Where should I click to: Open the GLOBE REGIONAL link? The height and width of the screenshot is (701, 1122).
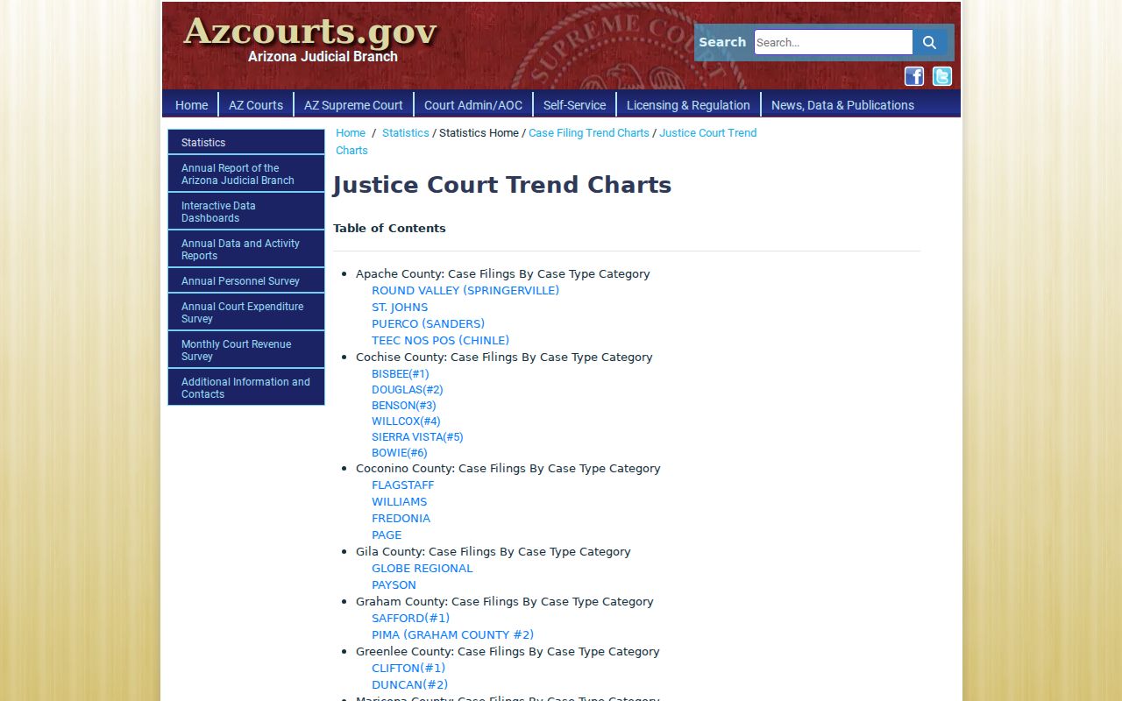423,568
